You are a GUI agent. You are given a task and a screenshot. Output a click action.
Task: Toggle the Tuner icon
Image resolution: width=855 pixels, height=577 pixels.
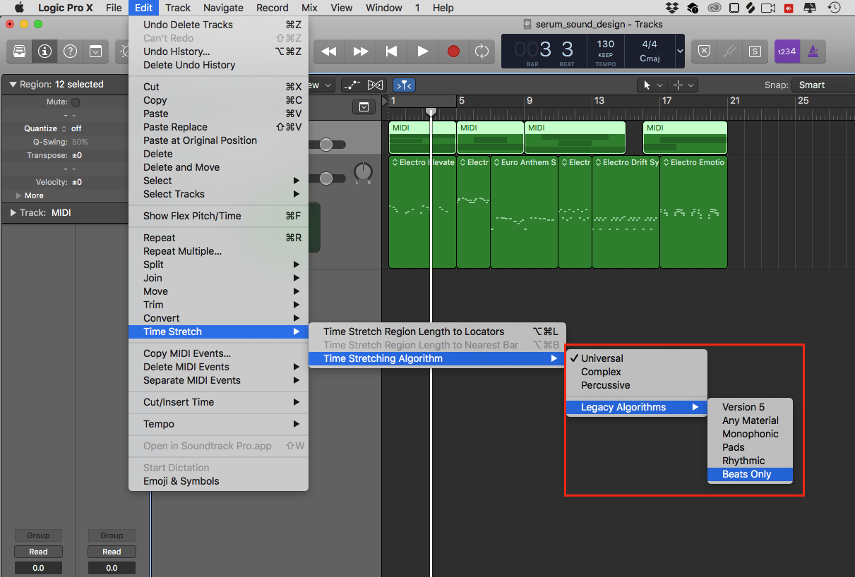pos(729,51)
